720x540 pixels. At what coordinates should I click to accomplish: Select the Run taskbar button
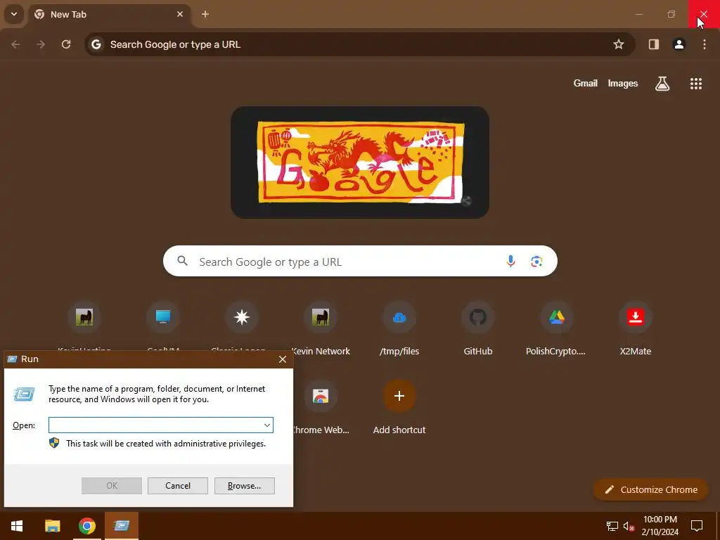tap(122, 526)
